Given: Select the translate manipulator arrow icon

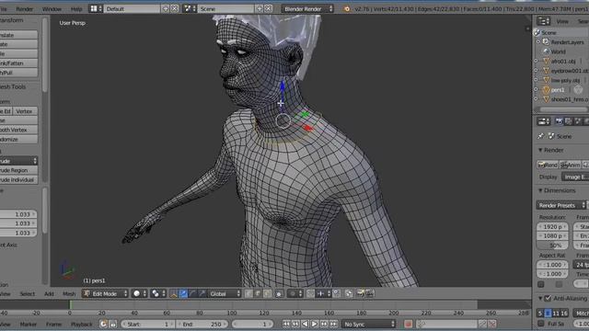Looking at the screenshot, I should [x=183, y=293].
